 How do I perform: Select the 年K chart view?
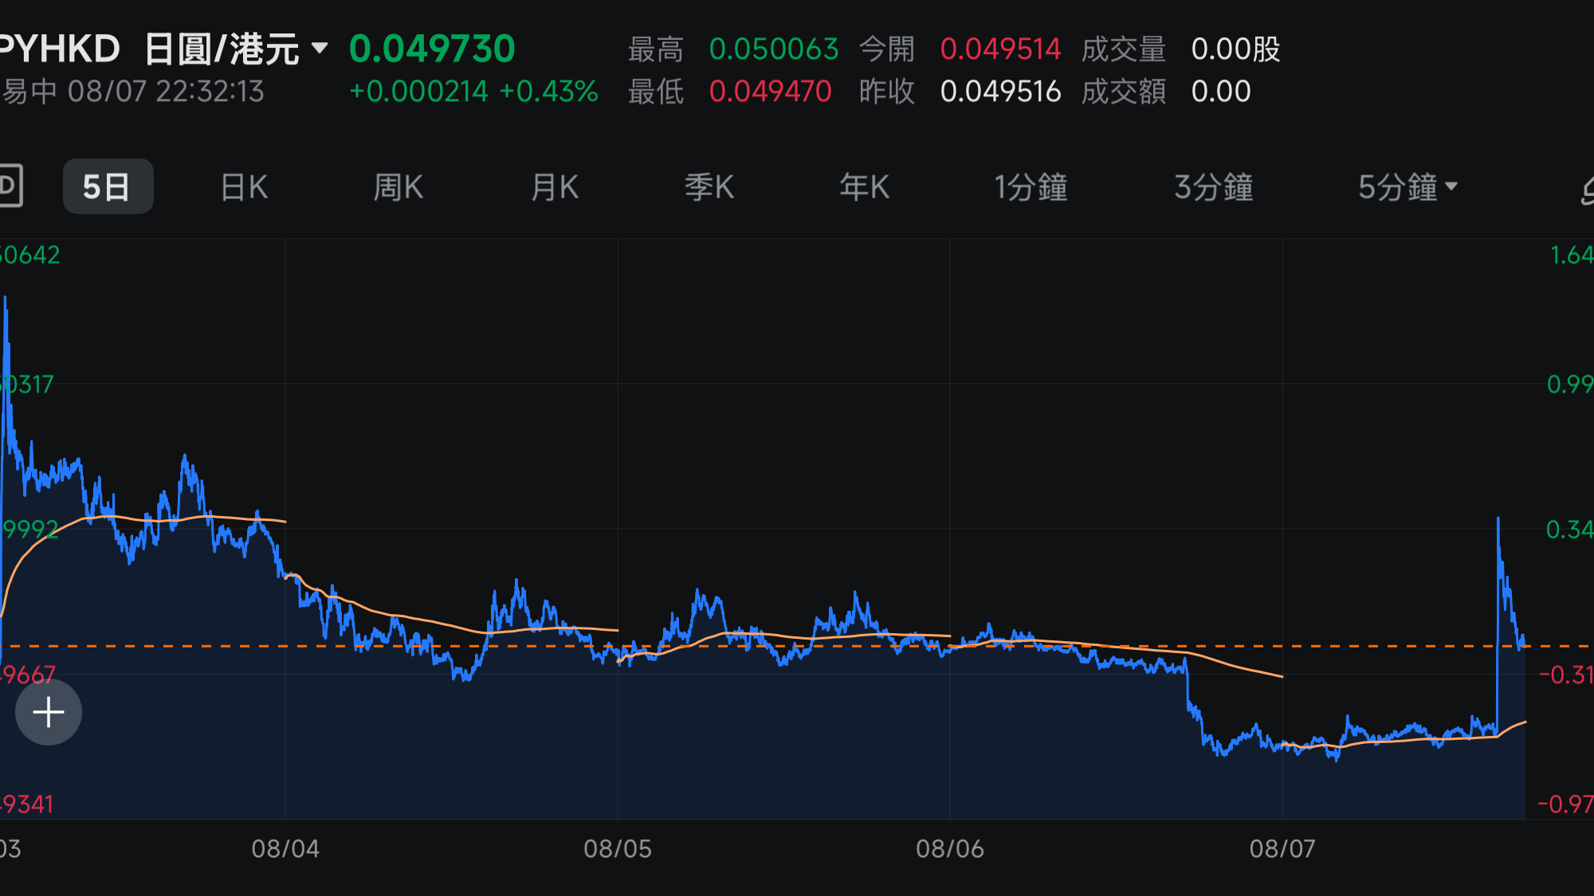[864, 187]
